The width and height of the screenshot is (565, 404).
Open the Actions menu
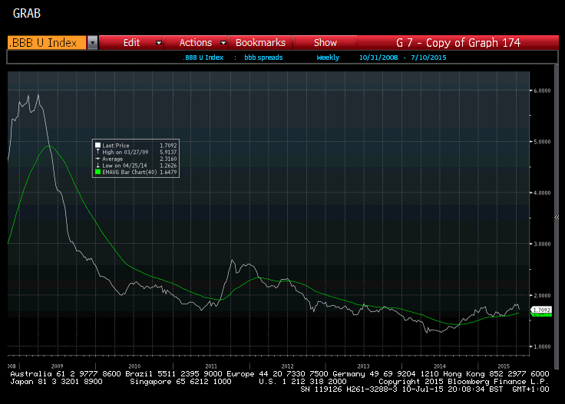[195, 43]
